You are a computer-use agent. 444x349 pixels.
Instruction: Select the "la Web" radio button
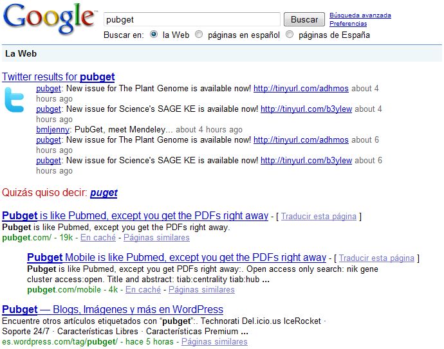pyautogui.click(x=154, y=35)
